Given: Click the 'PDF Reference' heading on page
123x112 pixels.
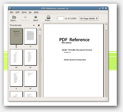Looking at the screenshot, I should [74, 40].
